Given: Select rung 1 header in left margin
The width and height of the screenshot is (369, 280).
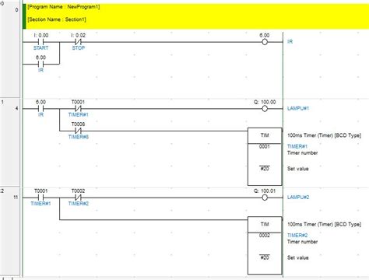Looking at the screenshot, I should click(x=10, y=142).
